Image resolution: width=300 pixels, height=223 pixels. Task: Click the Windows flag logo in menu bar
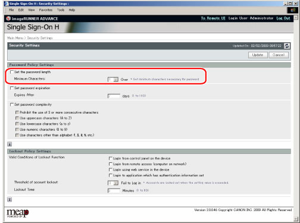(x=293, y=10)
